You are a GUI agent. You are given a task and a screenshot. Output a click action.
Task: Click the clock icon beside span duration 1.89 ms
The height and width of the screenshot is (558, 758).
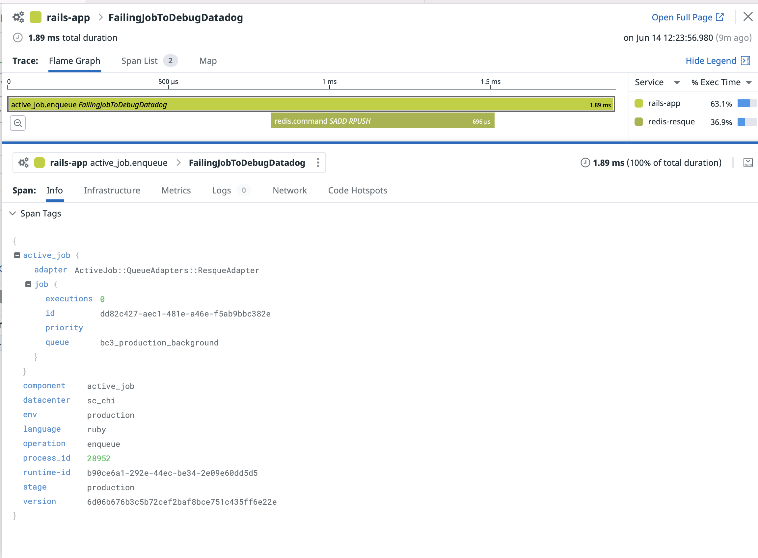585,163
